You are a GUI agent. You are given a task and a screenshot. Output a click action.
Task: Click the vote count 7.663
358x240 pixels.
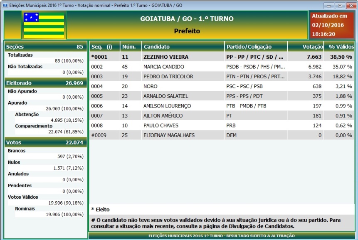coord(314,57)
